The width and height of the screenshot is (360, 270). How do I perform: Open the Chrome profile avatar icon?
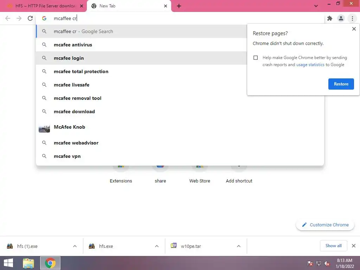(x=341, y=18)
